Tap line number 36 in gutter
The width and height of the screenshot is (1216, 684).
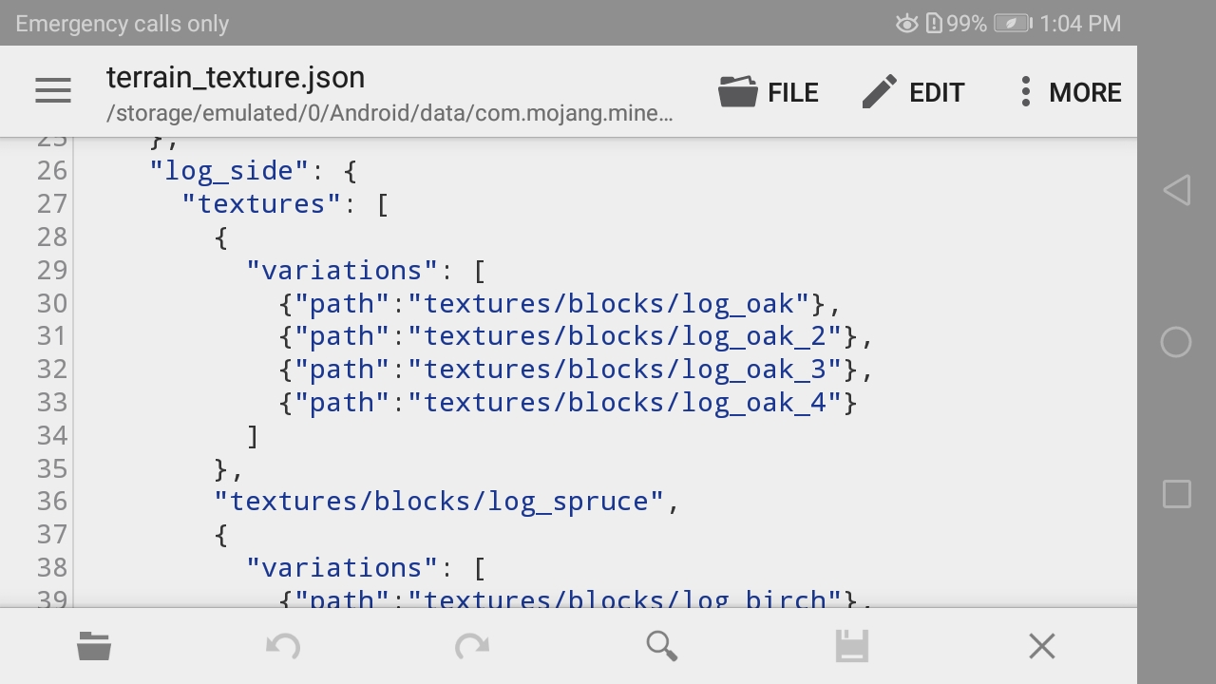(x=52, y=502)
